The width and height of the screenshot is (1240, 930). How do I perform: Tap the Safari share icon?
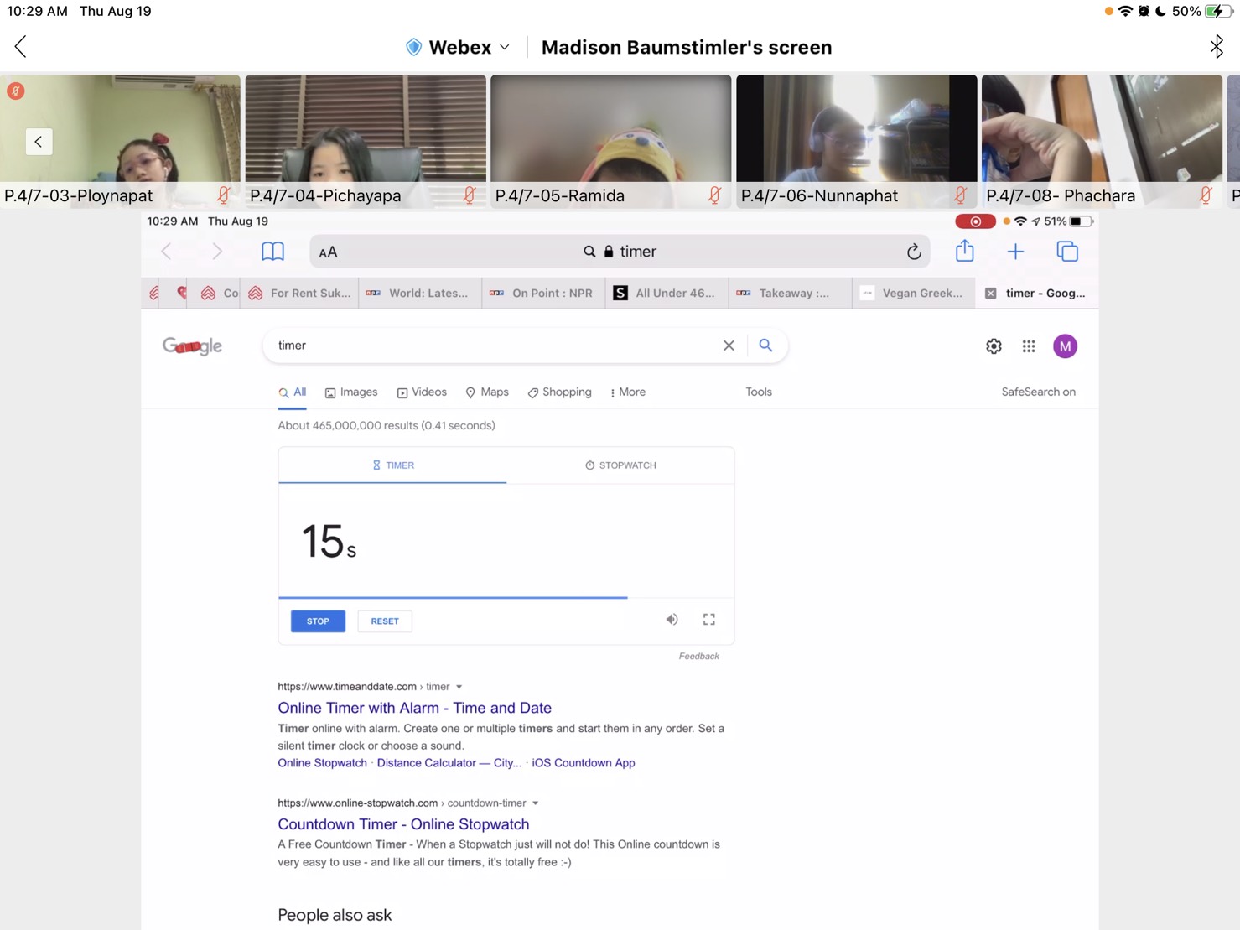tap(965, 251)
